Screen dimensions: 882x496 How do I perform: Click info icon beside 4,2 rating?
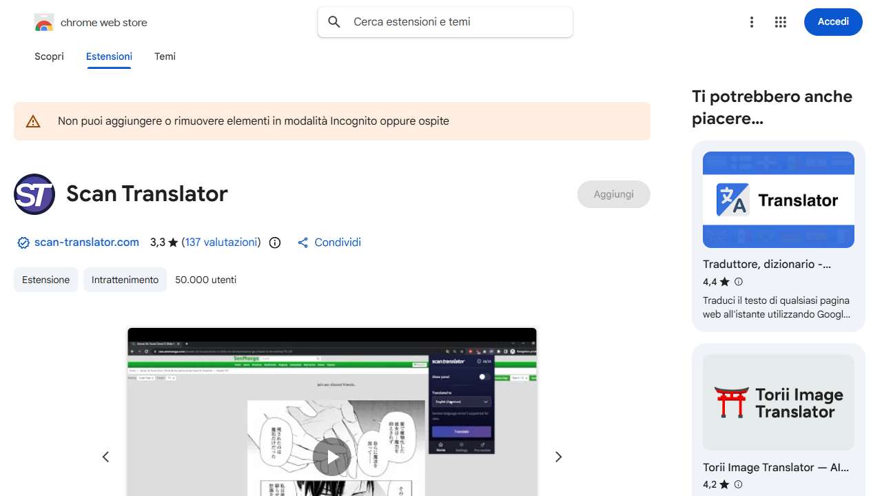tap(739, 484)
